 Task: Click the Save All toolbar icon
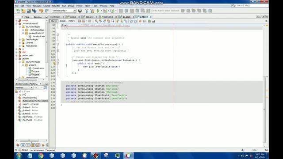click(x=34, y=11)
